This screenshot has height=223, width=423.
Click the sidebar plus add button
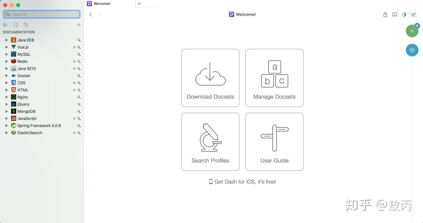tap(79, 25)
